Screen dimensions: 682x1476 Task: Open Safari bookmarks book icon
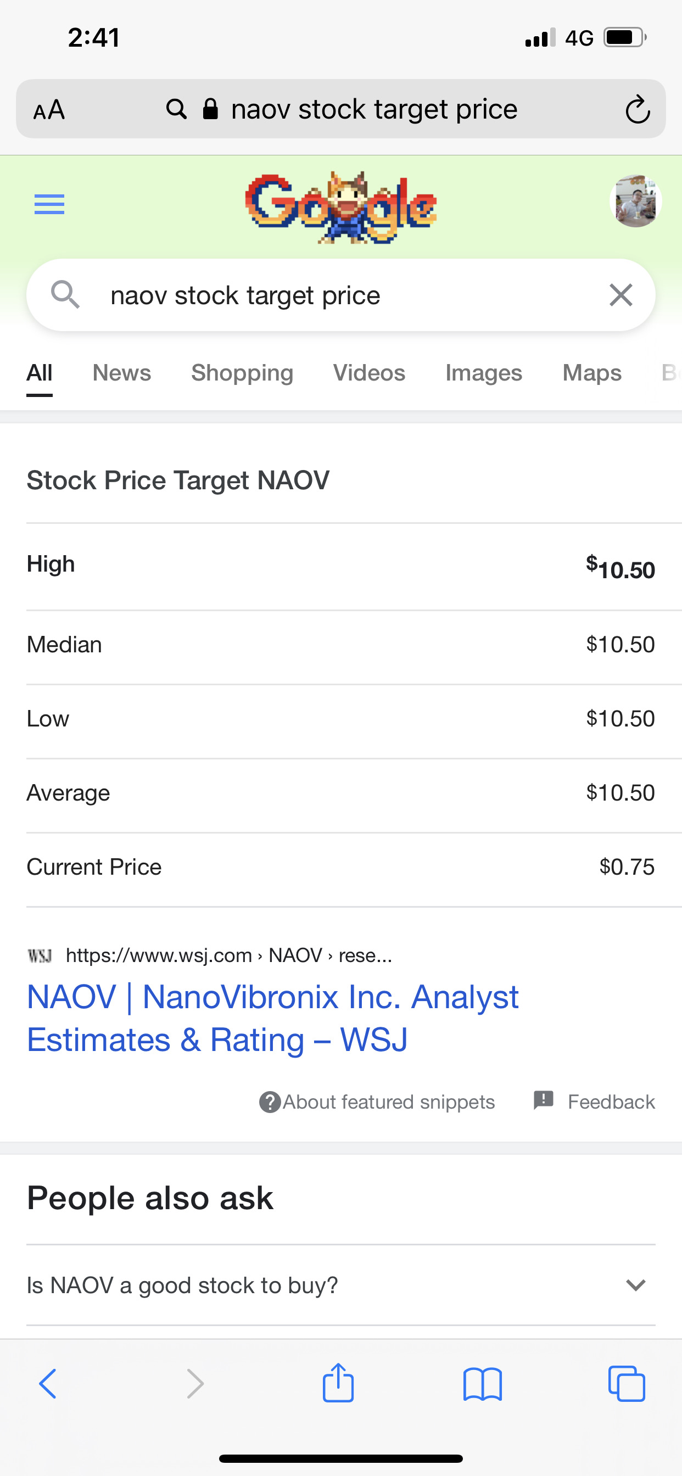[483, 1384]
